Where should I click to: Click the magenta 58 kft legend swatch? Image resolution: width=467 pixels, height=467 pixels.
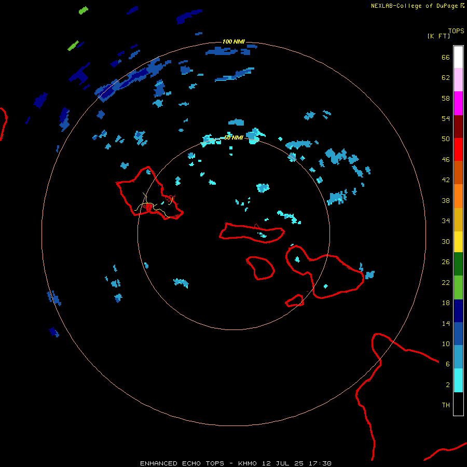coord(458,103)
